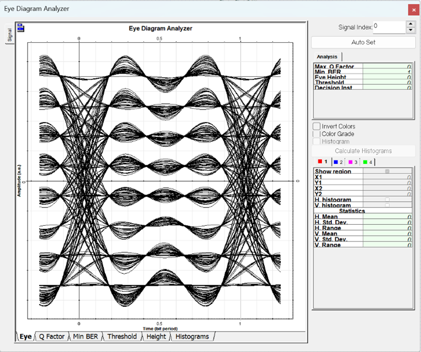The image size is (421, 352).
Task: Click the Statistics header row
Action: click(x=363, y=211)
